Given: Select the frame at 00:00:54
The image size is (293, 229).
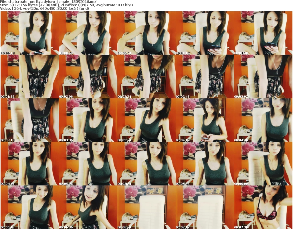Looking at the screenshot, I should click(146, 33).
